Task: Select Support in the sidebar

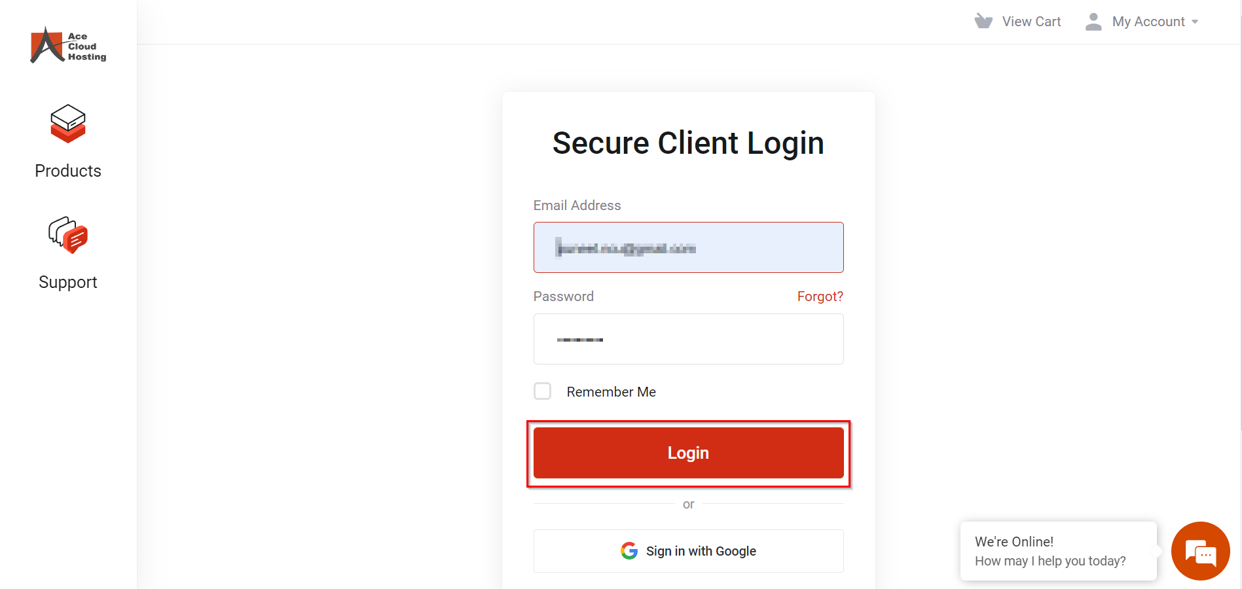Action: (68, 282)
